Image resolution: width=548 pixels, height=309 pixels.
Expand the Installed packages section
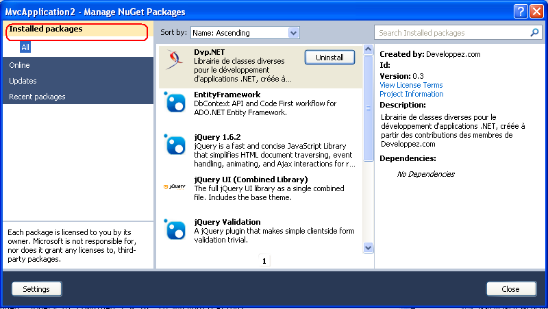tap(46, 29)
